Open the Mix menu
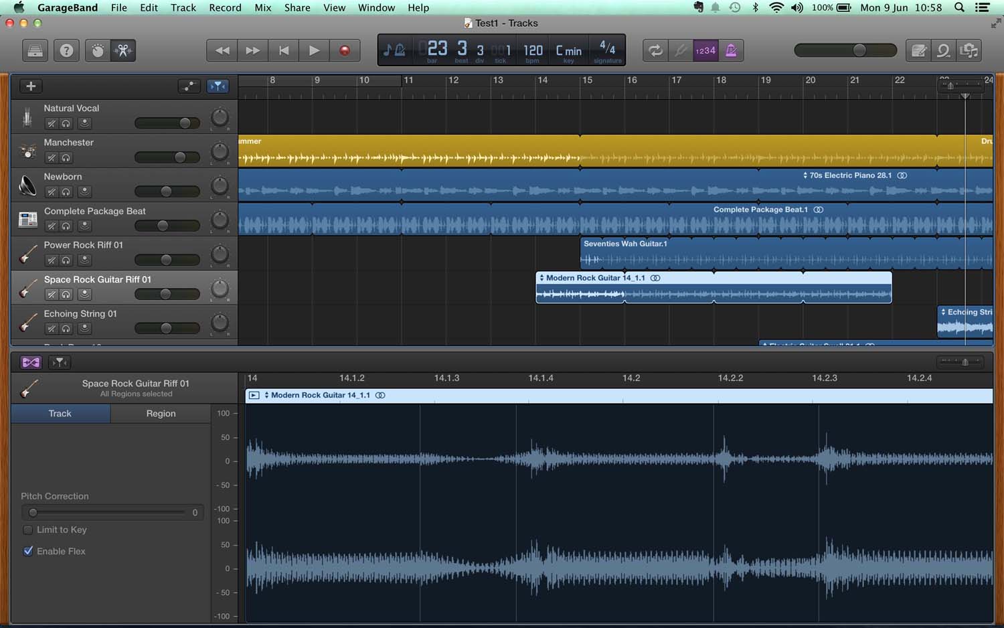 pos(262,7)
